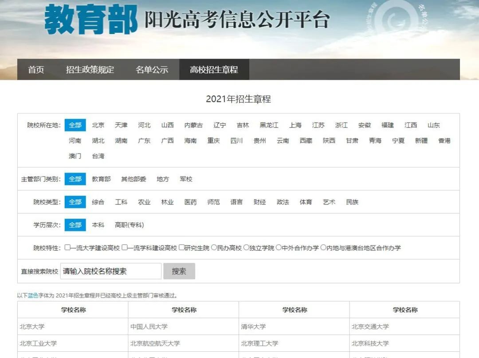Screen dimensions: 479x358
Task: Filter location by 辽宁
Action: pyautogui.click(x=220, y=125)
